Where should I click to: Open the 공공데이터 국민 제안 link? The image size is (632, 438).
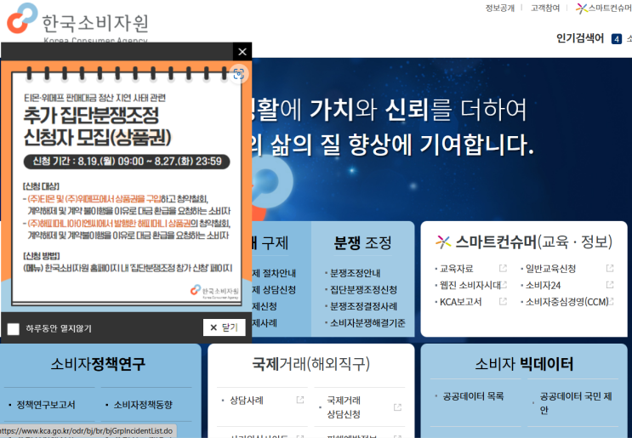(x=576, y=403)
